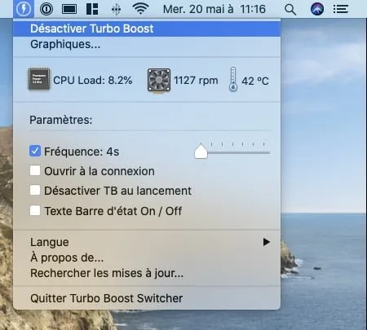Enable Ouvrir à la connexion
Screen dimensions: 367x330
click(35, 171)
